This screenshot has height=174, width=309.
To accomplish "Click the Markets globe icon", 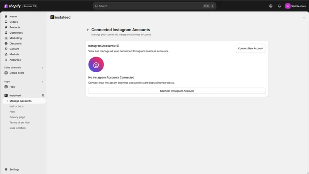I will point(6,55).
